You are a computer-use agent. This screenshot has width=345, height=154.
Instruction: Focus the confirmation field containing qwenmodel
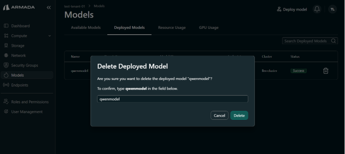coord(172,99)
